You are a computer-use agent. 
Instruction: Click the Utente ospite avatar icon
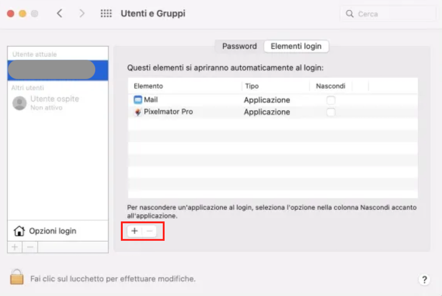click(19, 103)
